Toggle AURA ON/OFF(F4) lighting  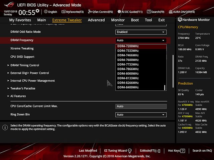click(182, 12)
